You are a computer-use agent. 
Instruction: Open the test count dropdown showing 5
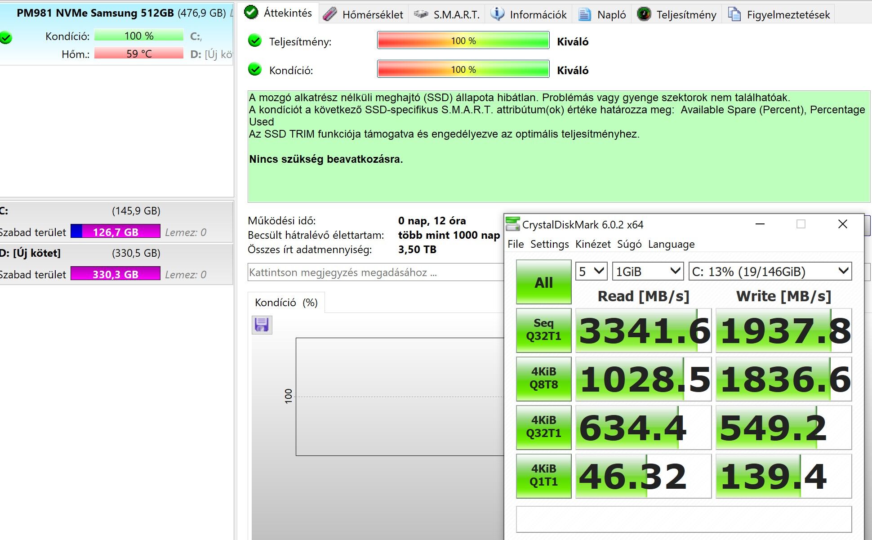point(592,271)
